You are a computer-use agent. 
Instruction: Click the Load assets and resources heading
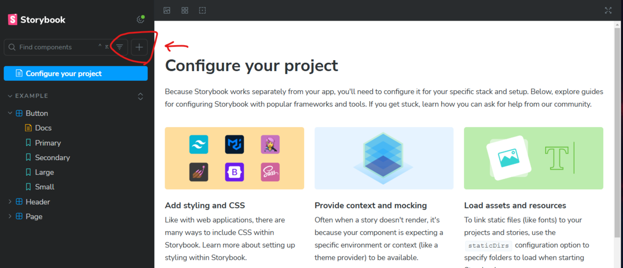pyautogui.click(x=515, y=205)
